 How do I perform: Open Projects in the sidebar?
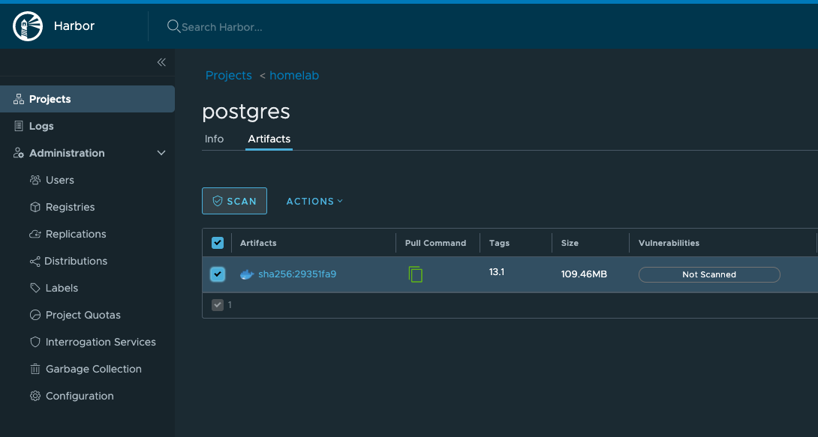[x=87, y=99]
